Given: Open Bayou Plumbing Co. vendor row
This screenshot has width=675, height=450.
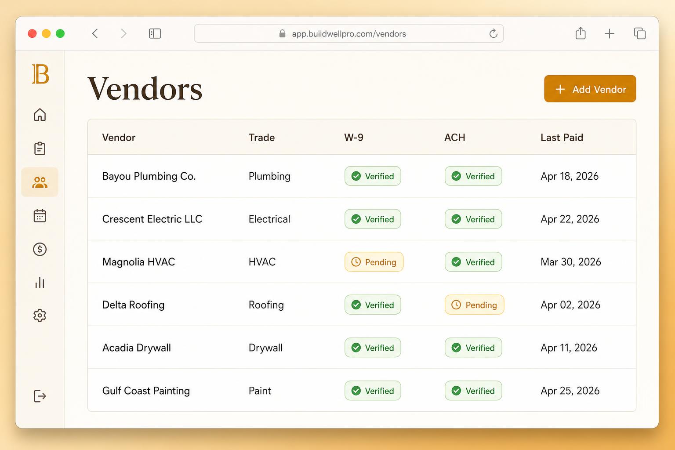Looking at the screenshot, I should (362, 176).
